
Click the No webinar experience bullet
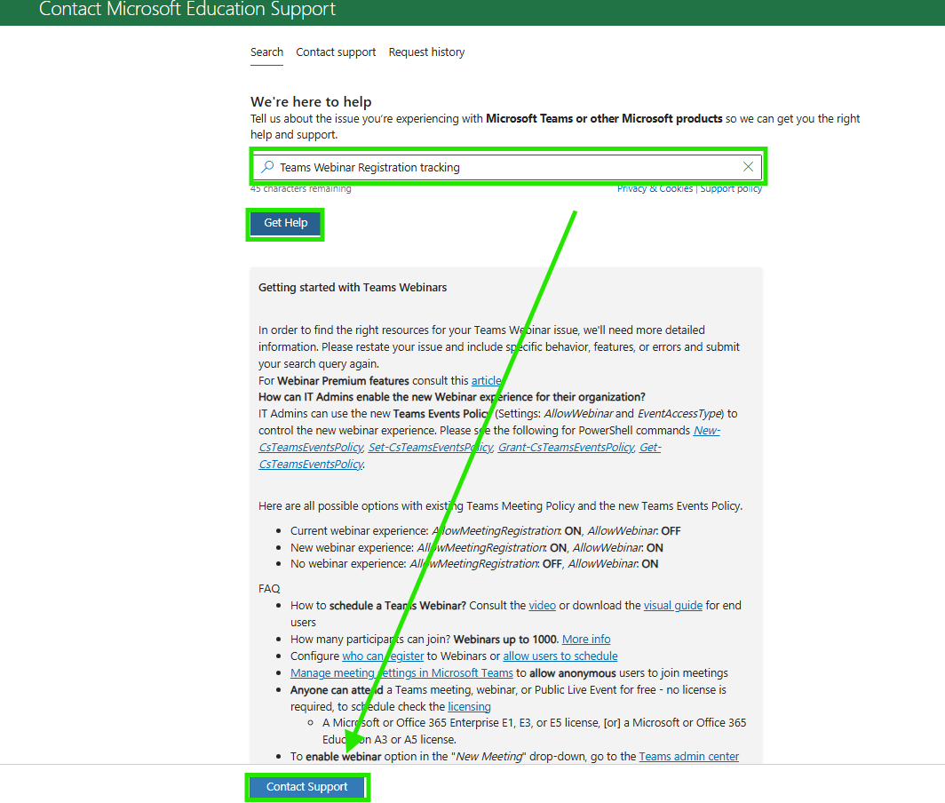pos(474,564)
